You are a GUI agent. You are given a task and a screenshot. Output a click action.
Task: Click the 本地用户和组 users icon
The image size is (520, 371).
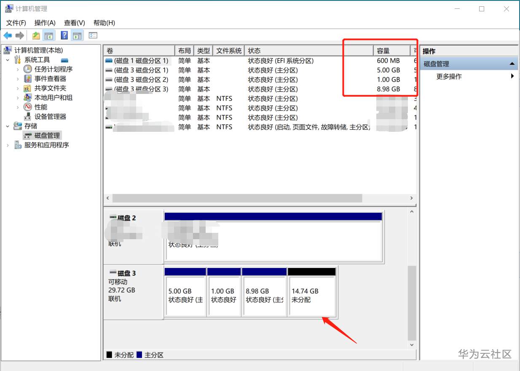click(x=27, y=98)
